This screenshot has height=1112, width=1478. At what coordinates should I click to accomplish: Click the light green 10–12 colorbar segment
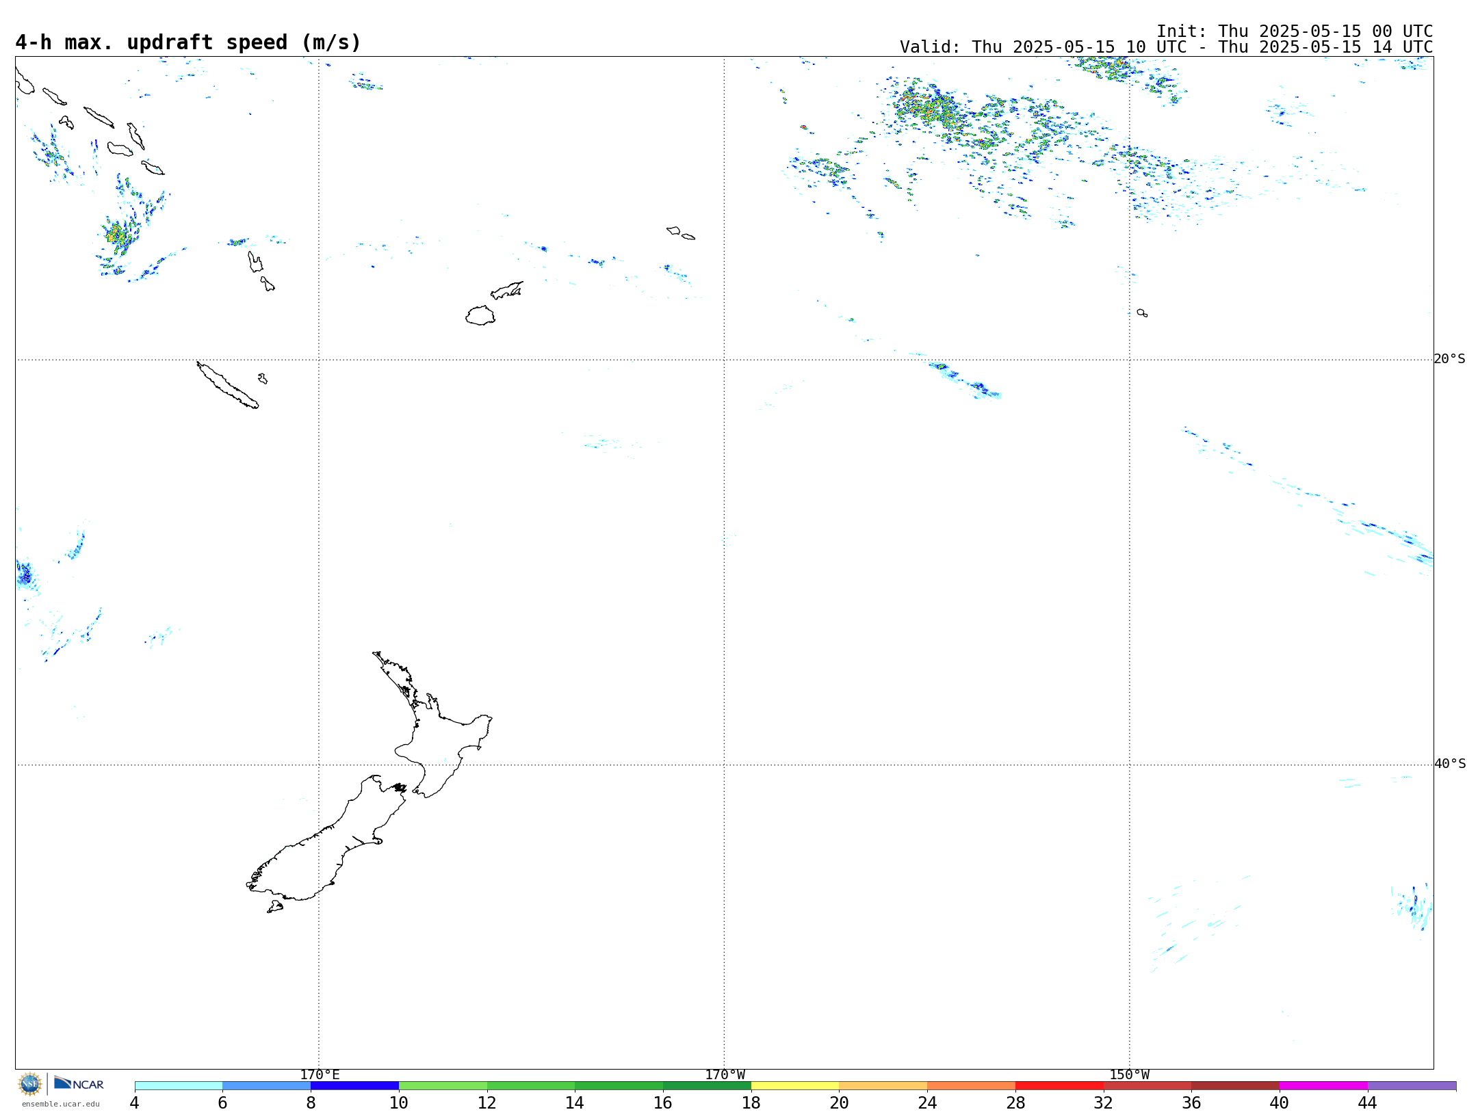[x=443, y=1085]
